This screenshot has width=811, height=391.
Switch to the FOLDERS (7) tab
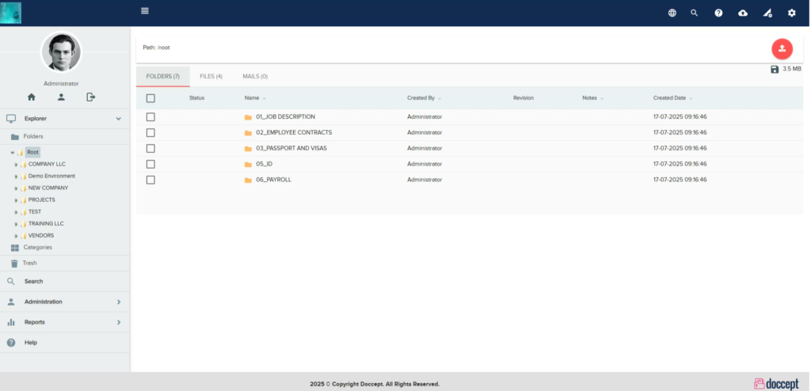[163, 77]
